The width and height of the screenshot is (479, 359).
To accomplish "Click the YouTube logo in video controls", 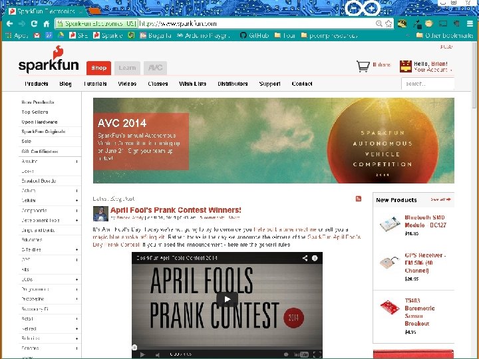I will coord(301,354).
